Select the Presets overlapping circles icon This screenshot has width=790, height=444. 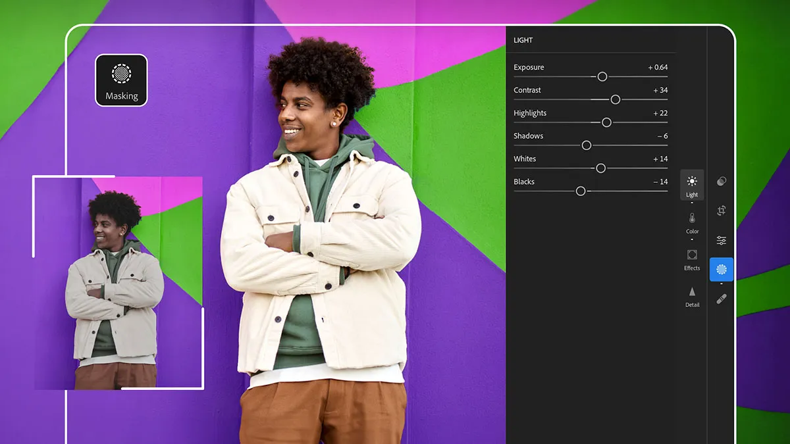tap(722, 181)
